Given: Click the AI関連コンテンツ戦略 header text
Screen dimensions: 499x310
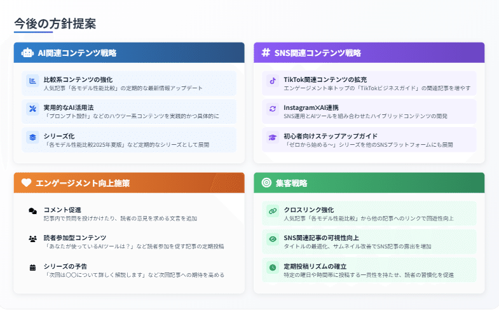Looking at the screenshot, I should [77, 53].
